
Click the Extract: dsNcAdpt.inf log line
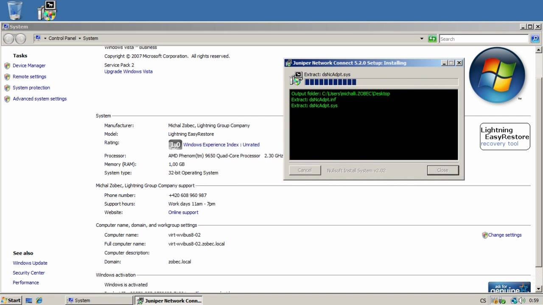[313, 100]
